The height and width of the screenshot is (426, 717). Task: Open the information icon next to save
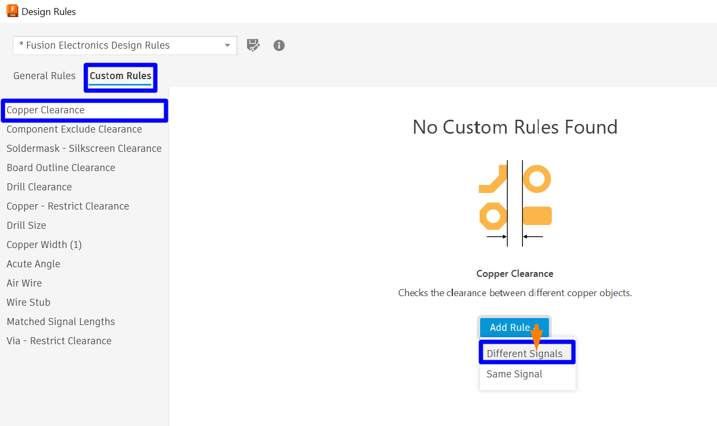(x=279, y=45)
